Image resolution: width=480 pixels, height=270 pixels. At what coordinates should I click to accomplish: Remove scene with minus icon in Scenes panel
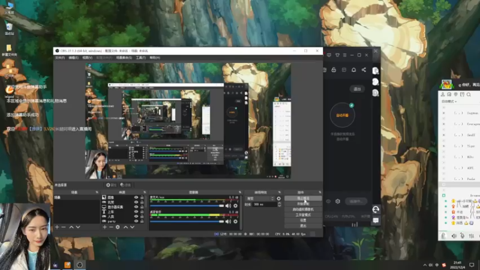(64, 227)
